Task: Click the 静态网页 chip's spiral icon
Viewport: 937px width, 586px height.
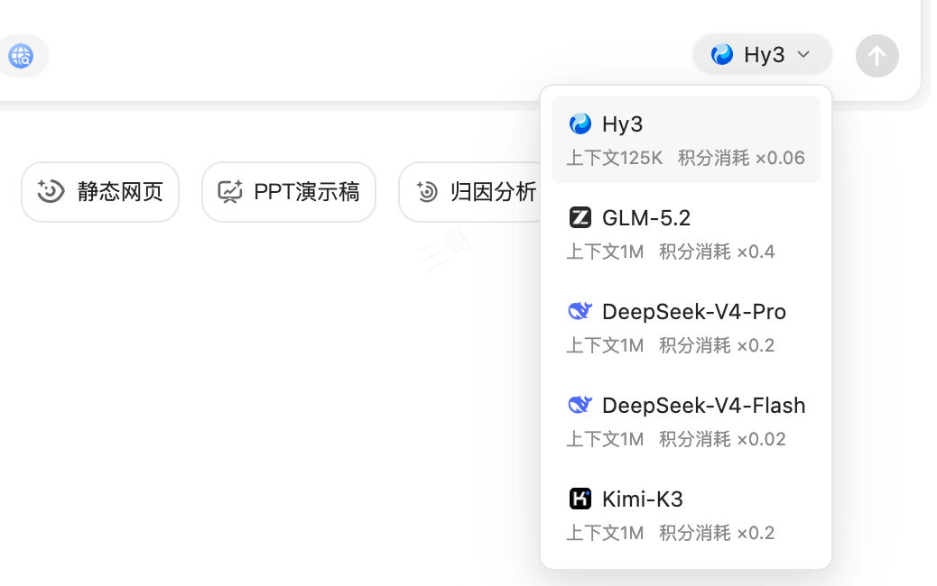Action: click(x=51, y=191)
